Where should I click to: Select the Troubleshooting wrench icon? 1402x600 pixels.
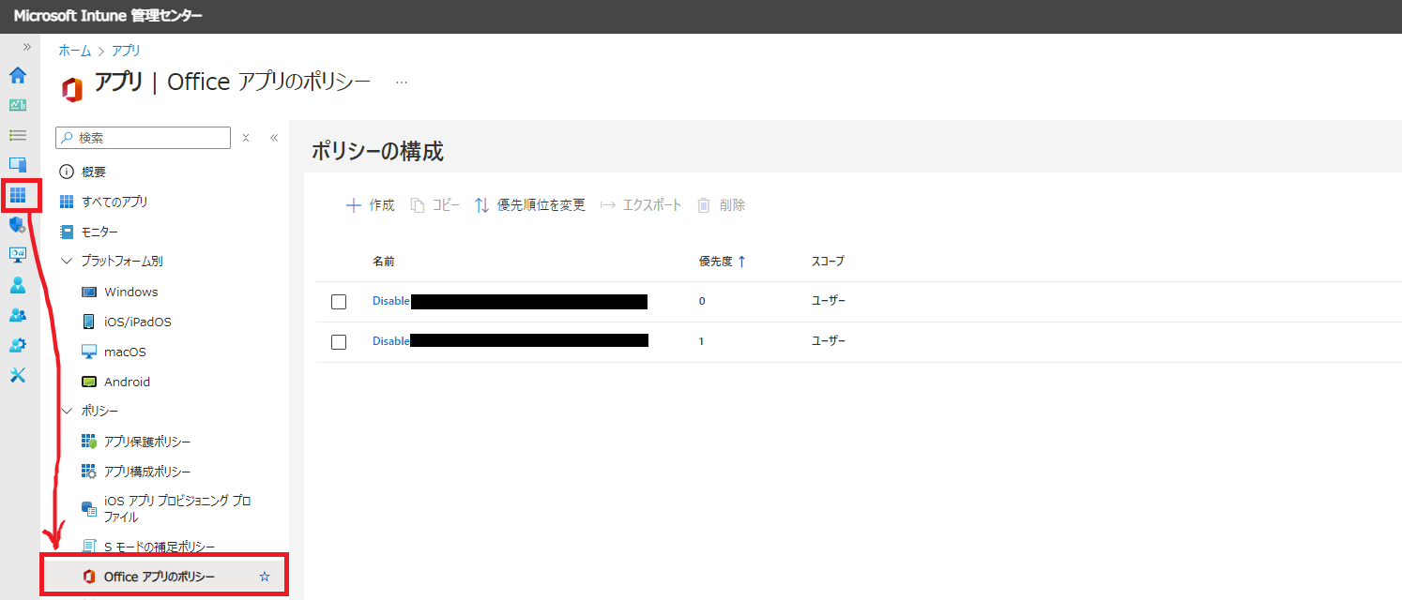pyautogui.click(x=18, y=375)
